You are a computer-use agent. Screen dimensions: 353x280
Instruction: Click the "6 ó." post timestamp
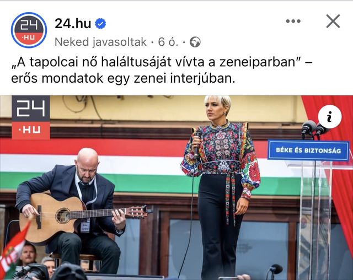[x=168, y=42]
